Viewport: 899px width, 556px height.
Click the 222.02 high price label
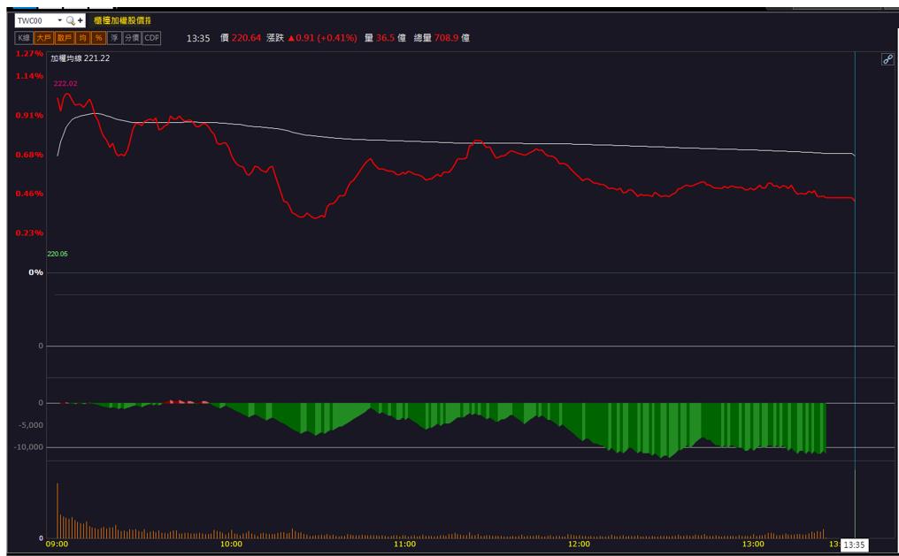point(65,84)
